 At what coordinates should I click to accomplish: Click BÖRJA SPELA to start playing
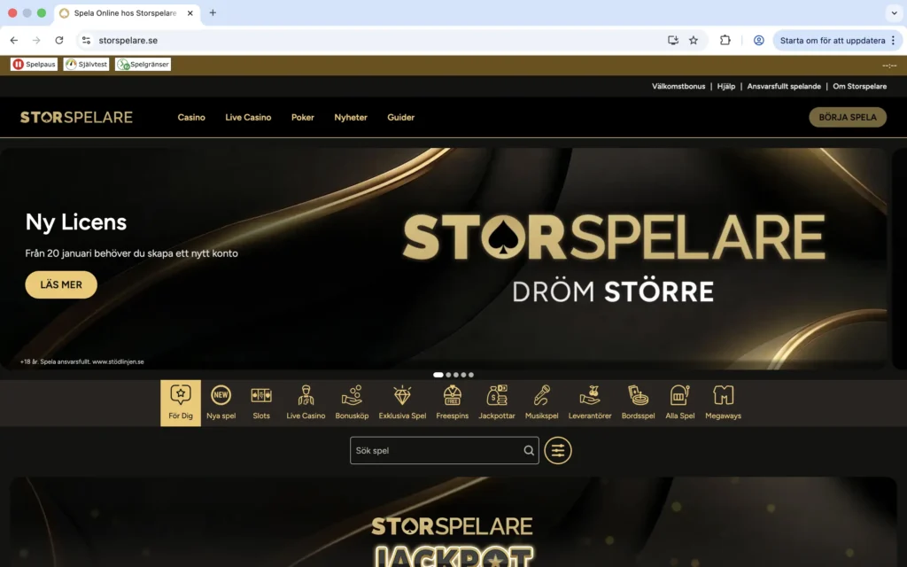click(x=847, y=117)
